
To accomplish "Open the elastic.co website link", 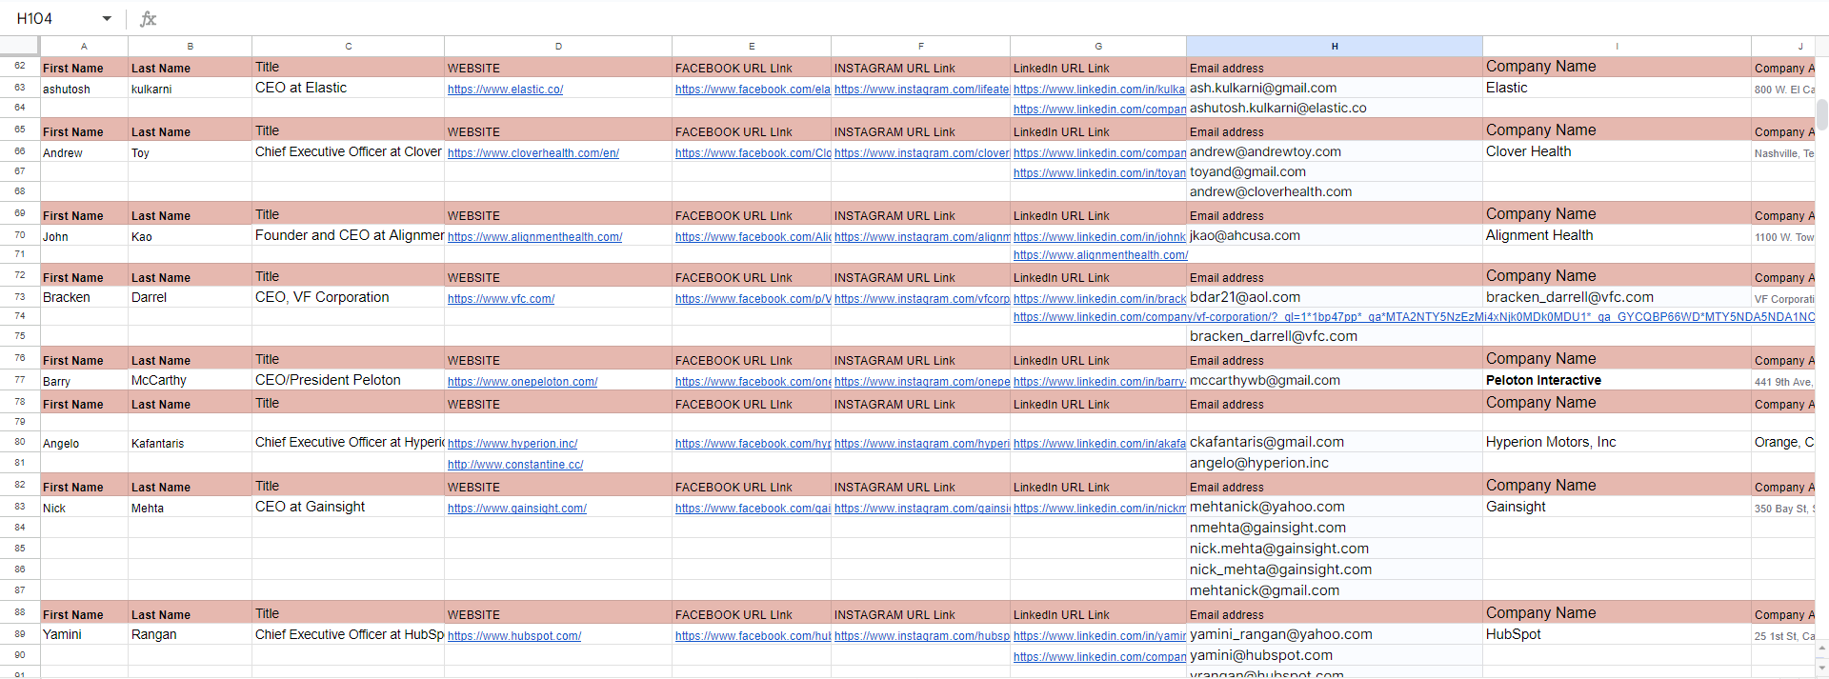I will coord(505,90).
